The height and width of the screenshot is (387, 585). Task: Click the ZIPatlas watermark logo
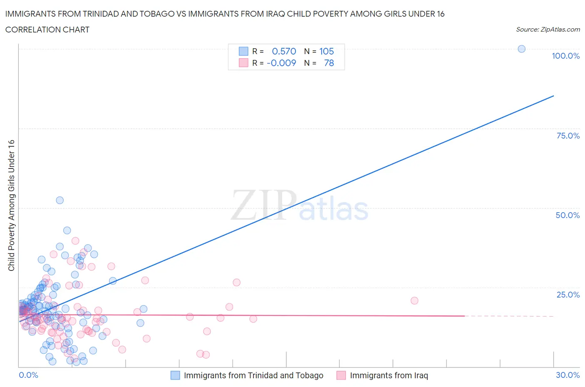(x=300, y=206)
